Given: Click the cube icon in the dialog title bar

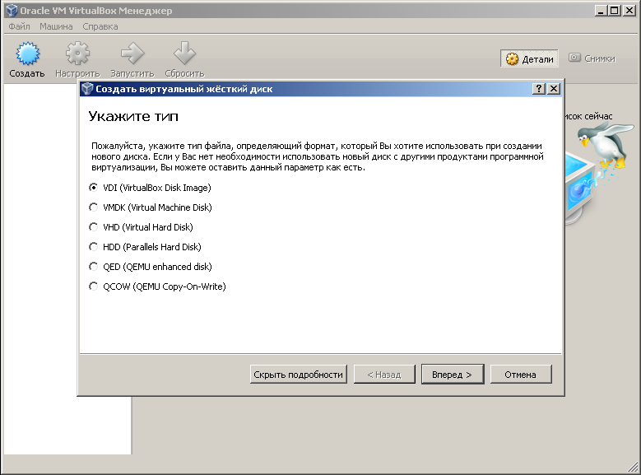Looking at the screenshot, I should (x=87, y=89).
